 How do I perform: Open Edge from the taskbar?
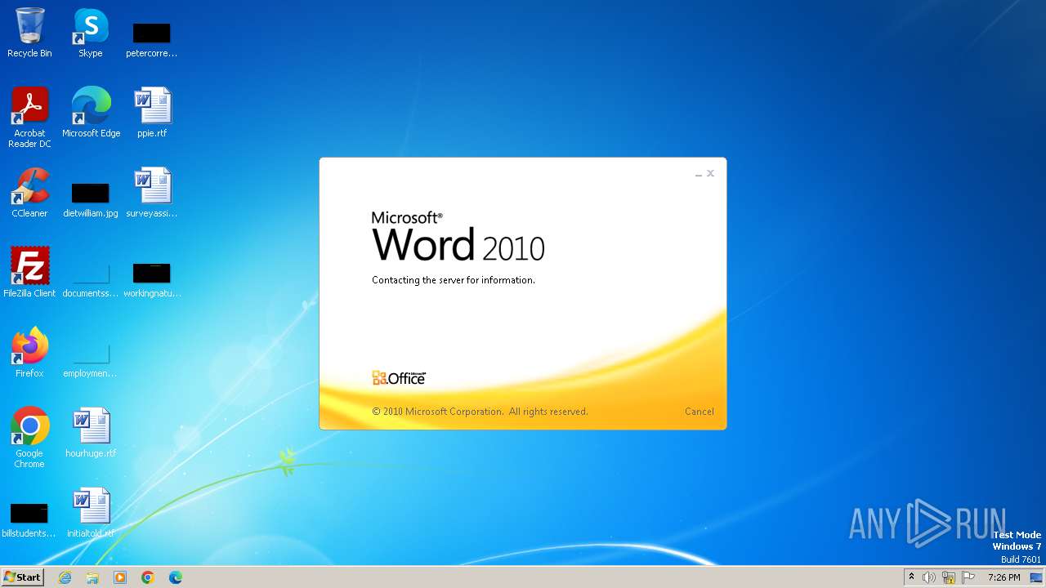pyautogui.click(x=176, y=577)
